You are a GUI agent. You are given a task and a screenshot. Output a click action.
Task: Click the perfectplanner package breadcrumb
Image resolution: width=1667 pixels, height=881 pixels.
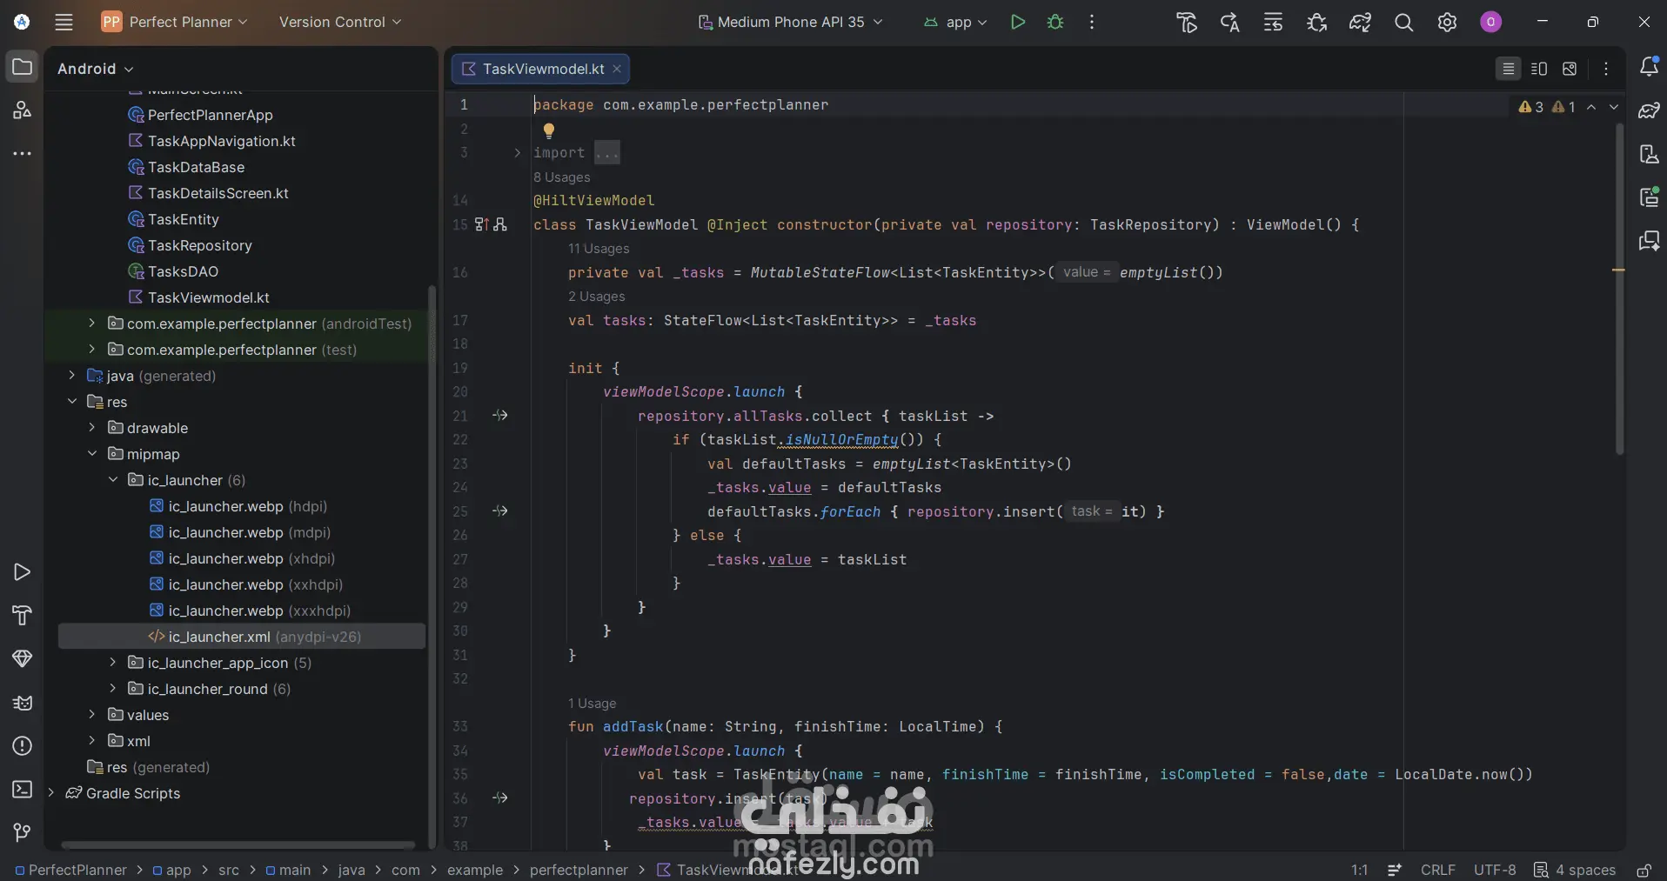(x=579, y=870)
